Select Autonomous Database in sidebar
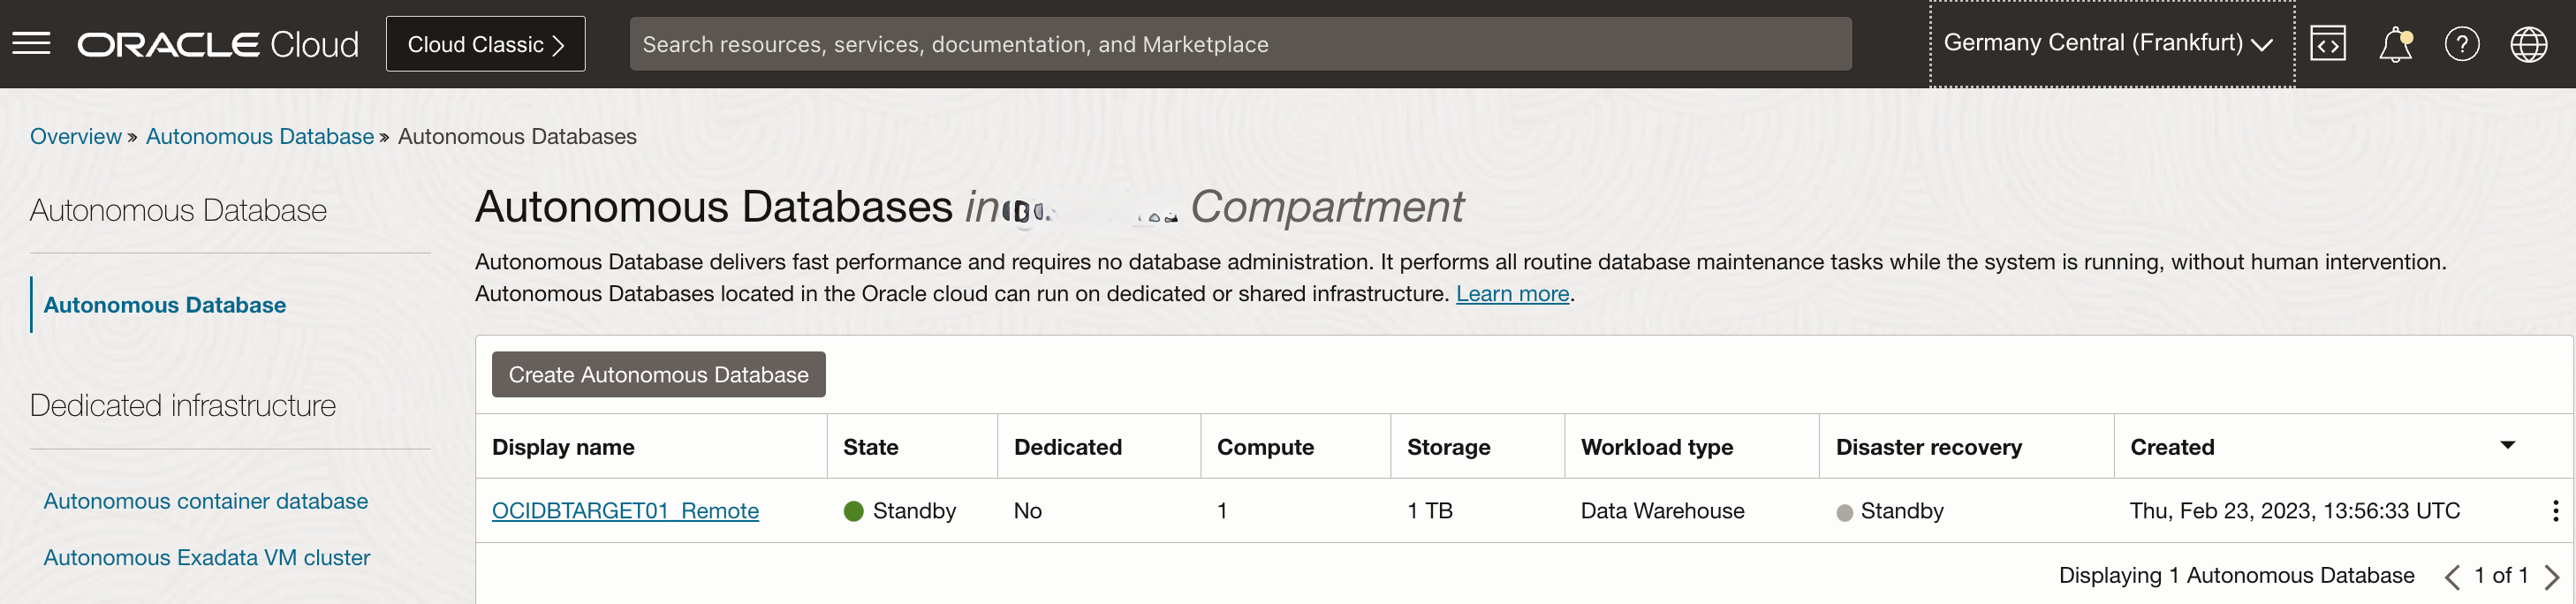Screen dimensions: 2576x604 tap(165, 305)
